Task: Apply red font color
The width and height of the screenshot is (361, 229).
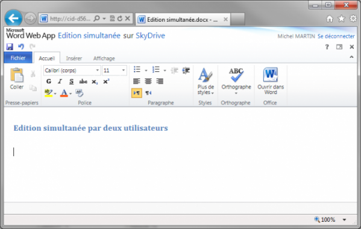Action: tap(64, 93)
